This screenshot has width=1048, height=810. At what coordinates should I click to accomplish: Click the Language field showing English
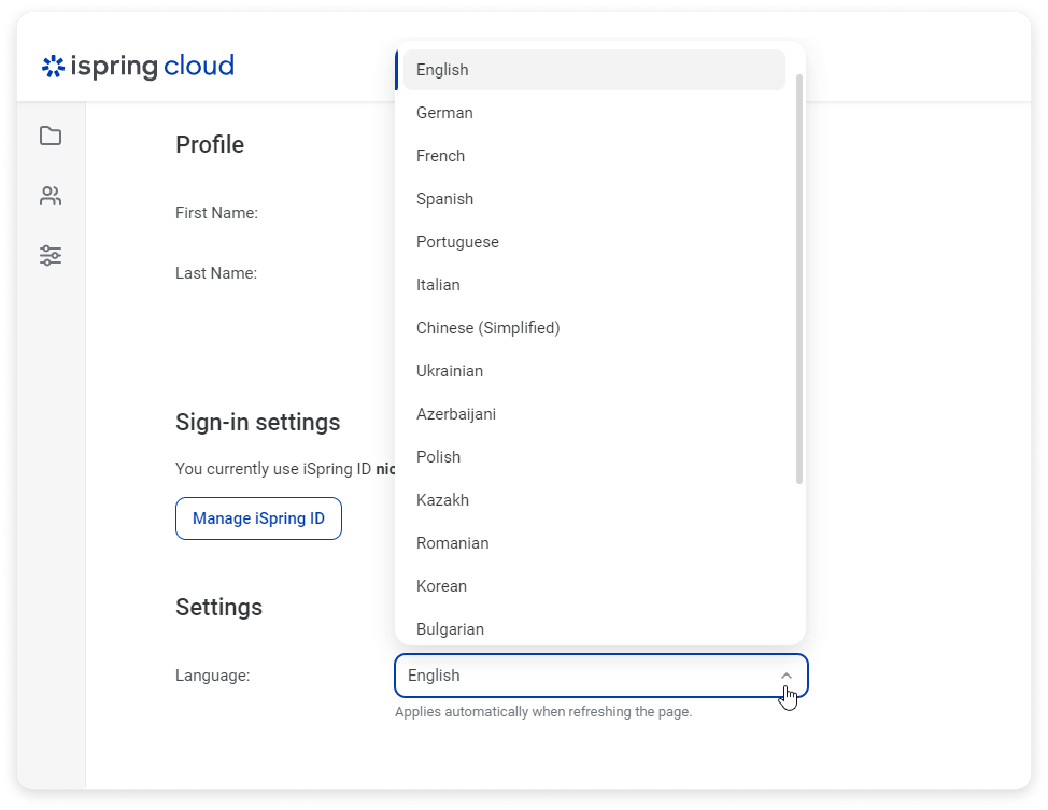tap(601, 676)
